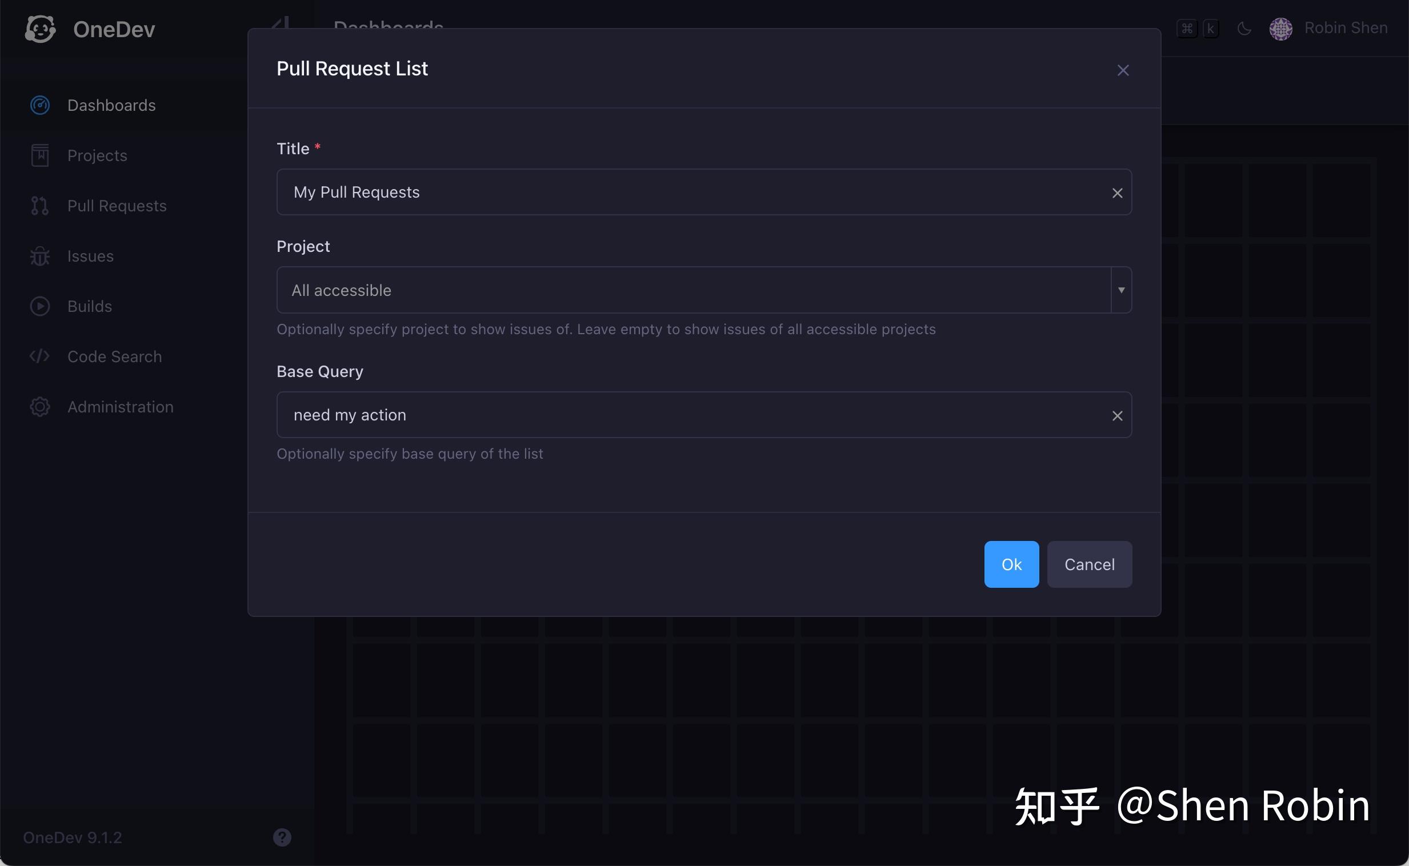The height and width of the screenshot is (866, 1409).
Task: Open the Dashboards menu item
Action: (x=111, y=105)
